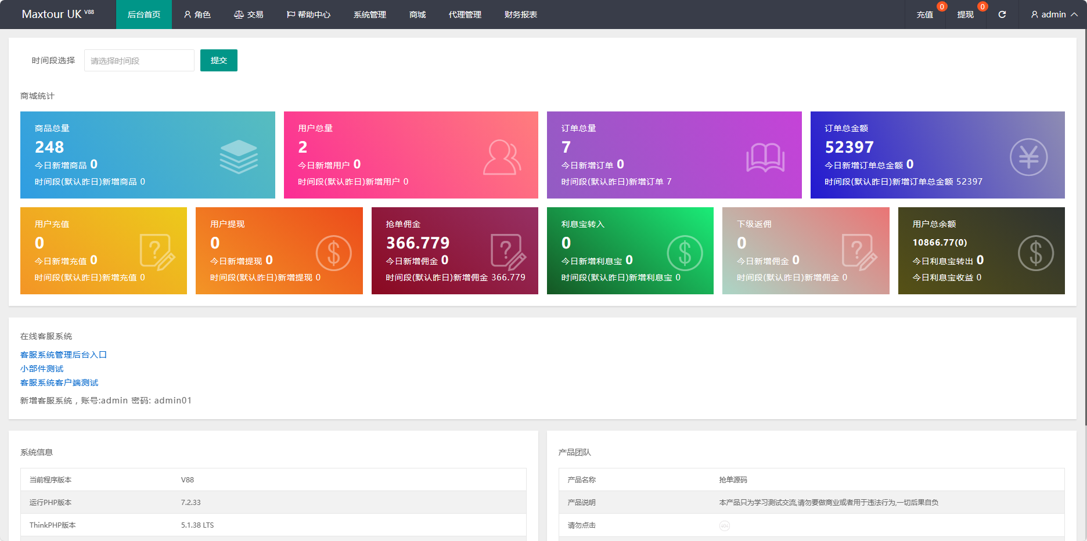This screenshot has width=1087, height=541.
Task: Click the 请选择时间段 input field
Action: click(x=139, y=60)
